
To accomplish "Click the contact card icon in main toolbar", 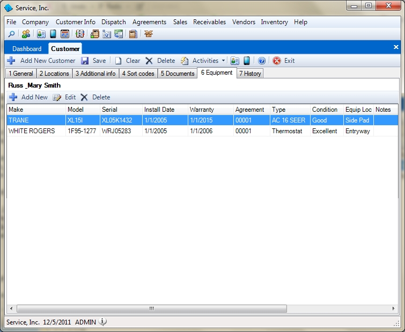I will [41, 34].
